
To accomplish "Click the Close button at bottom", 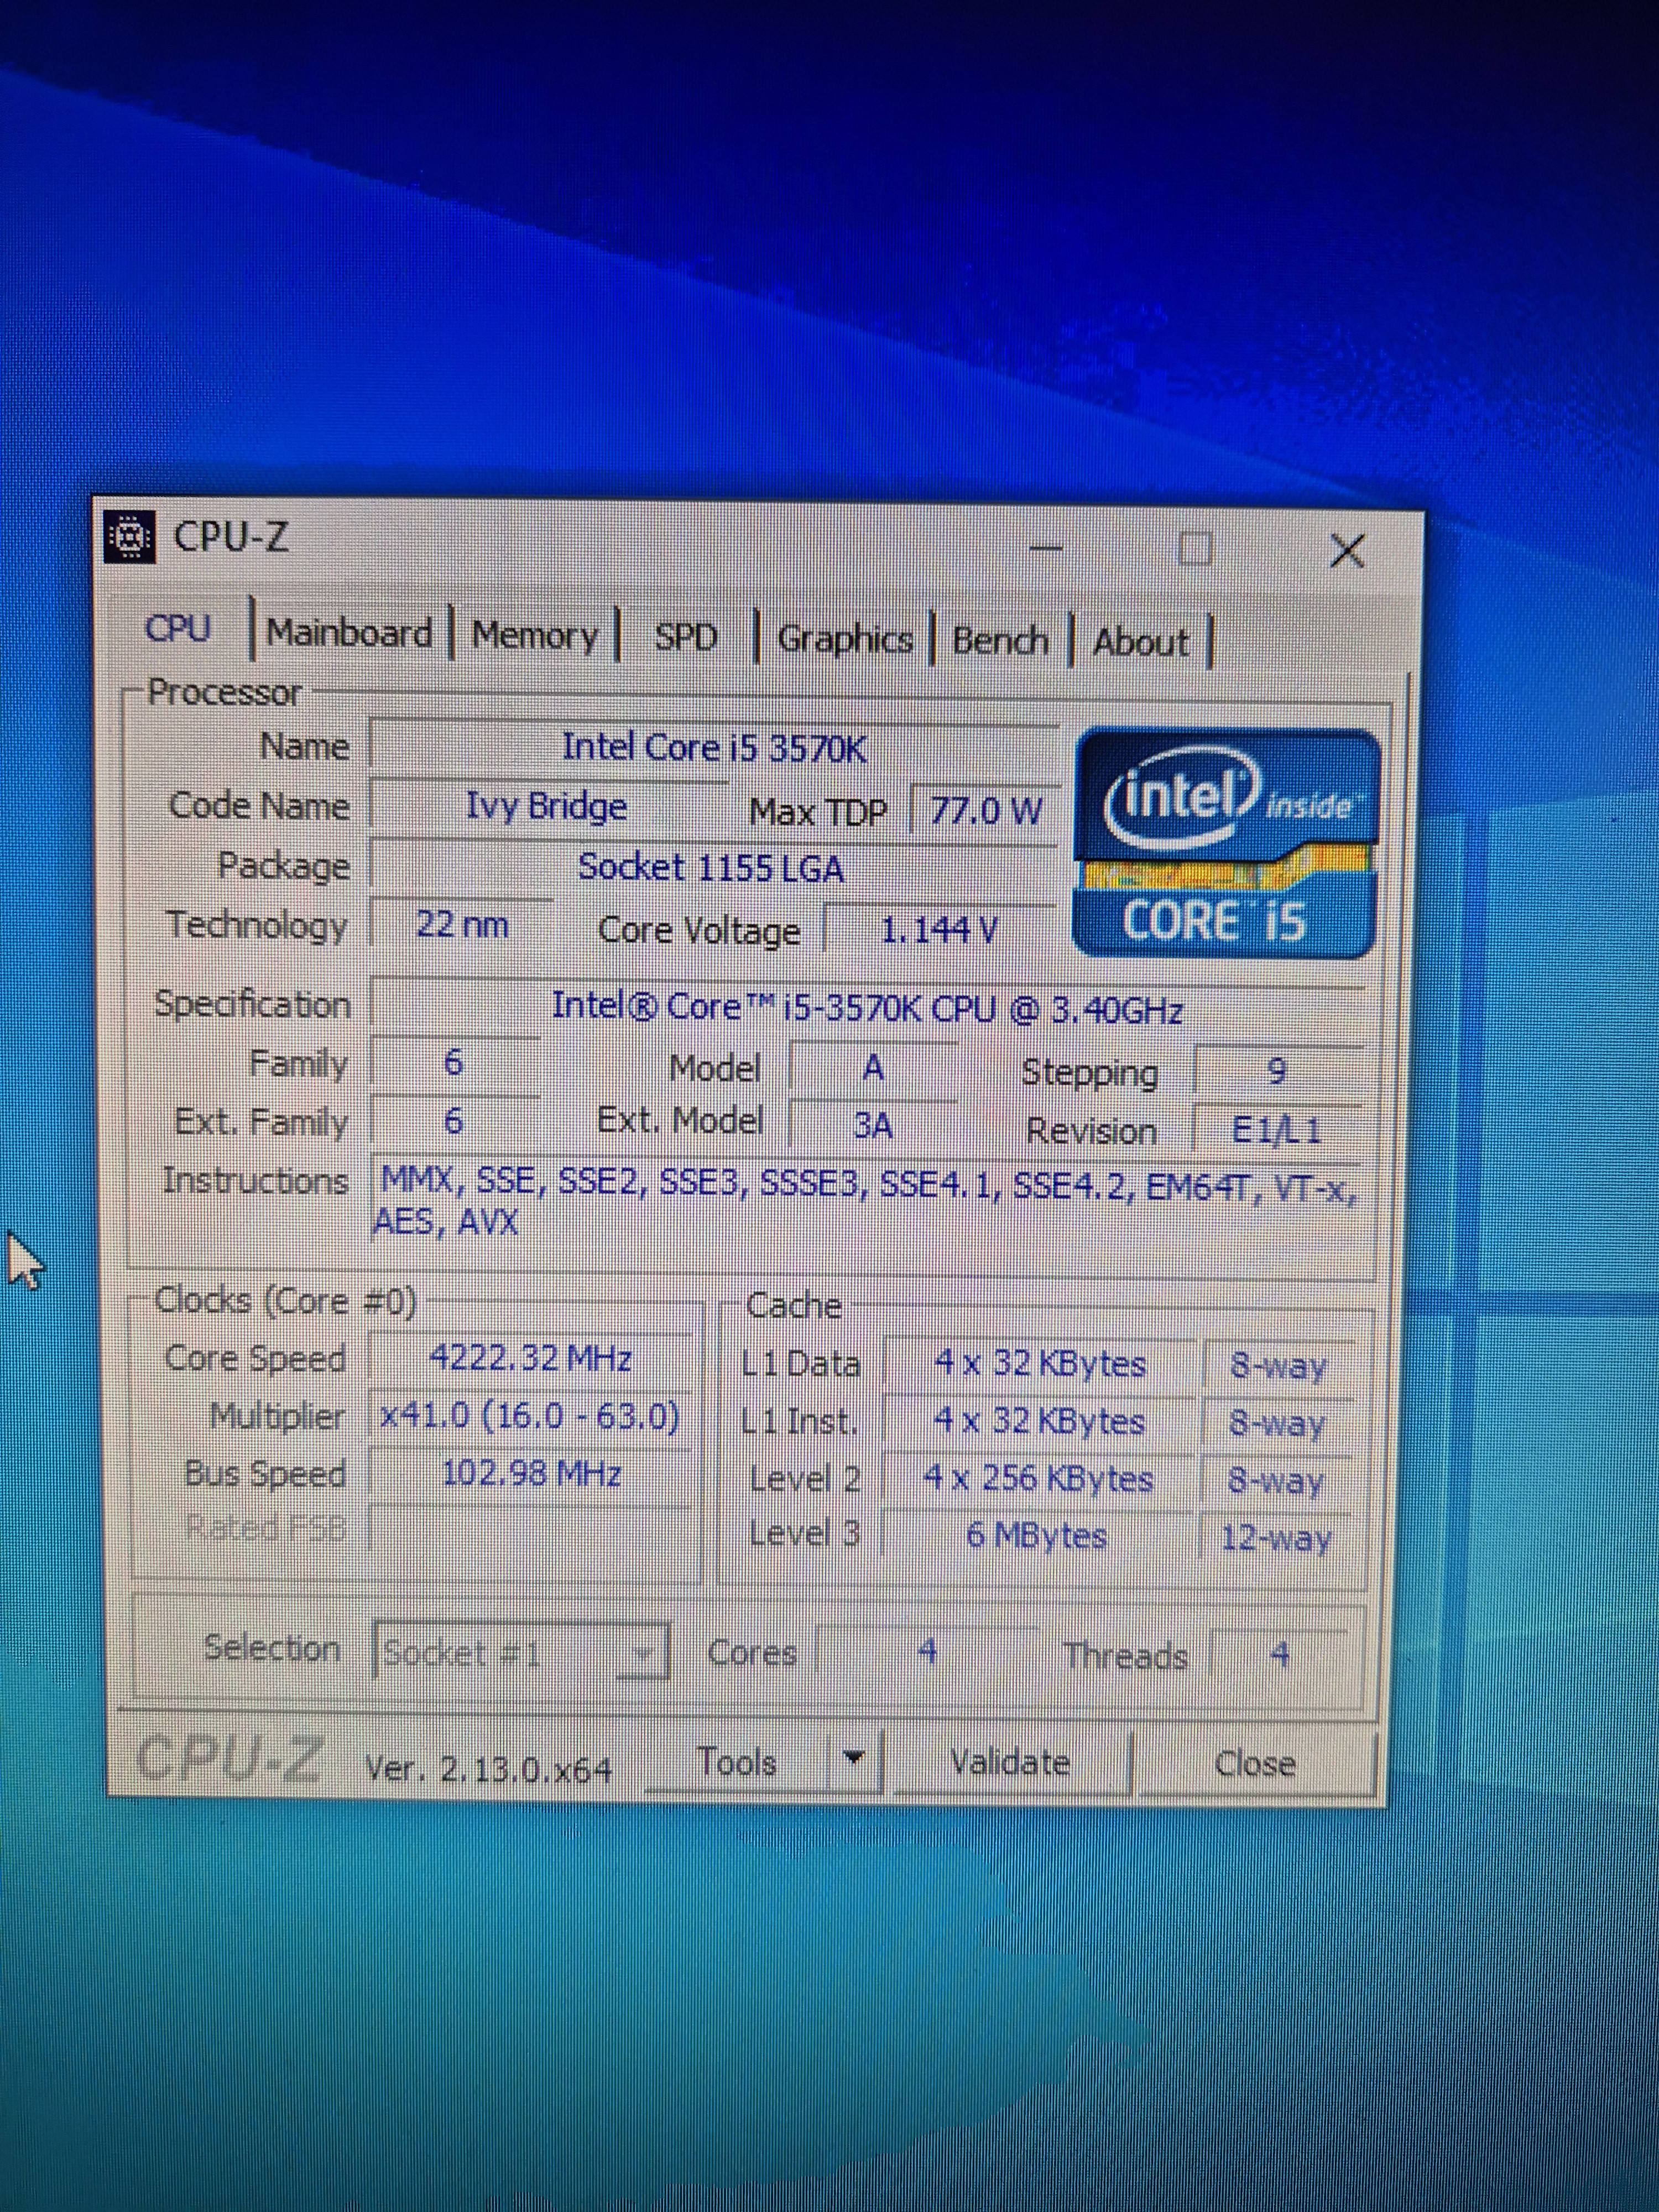I will [1255, 1764].
